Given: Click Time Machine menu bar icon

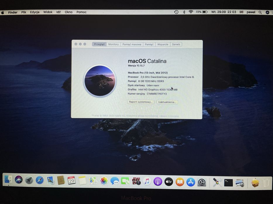Looking at the screenshot, I should (176, 12).
